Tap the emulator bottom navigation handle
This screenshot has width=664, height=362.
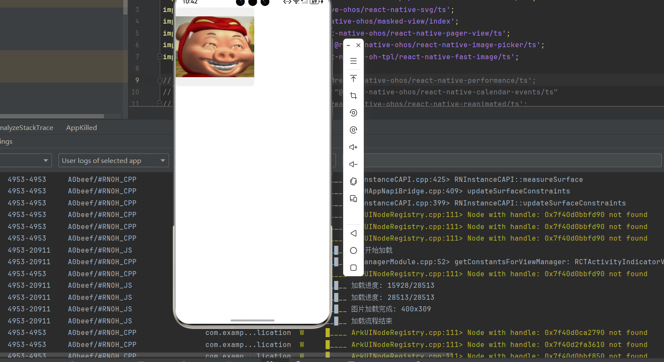click(253, 320)
